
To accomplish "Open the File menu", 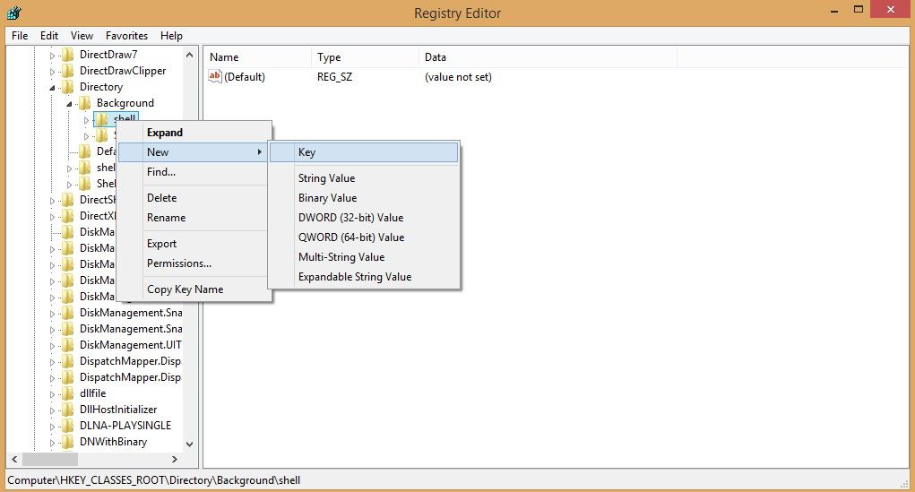I will (x=20, y=36).
